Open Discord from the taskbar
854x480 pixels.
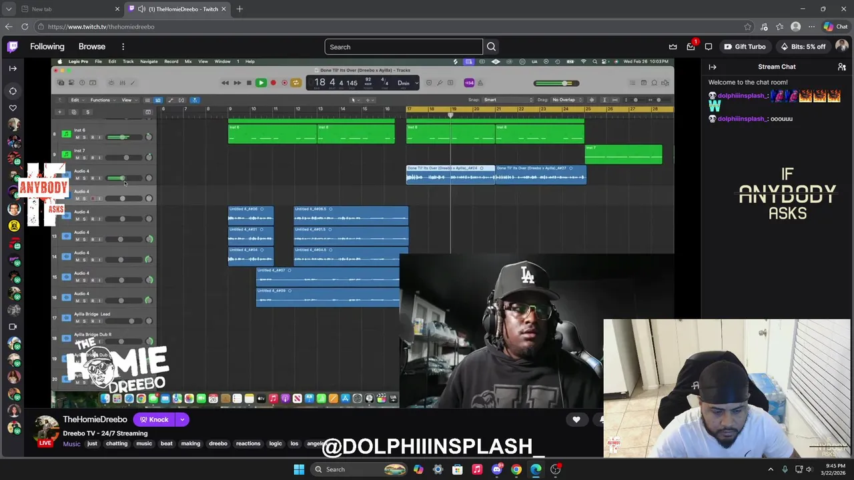pyautogui.click(x=496, y=469)
